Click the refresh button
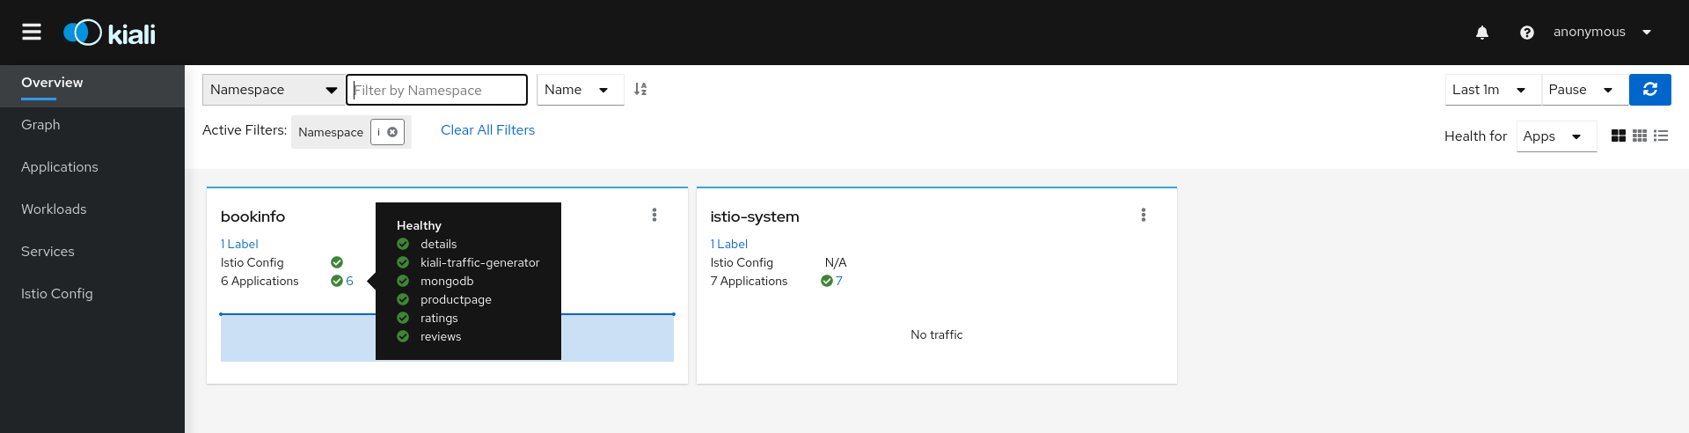Image resolution: width=1689 pixels, height=433 pixels. [1650, 90]
